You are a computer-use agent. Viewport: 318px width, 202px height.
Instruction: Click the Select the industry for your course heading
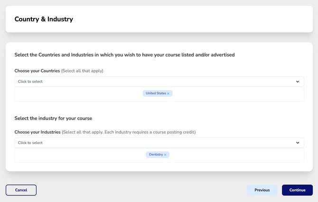coord(53,118)
